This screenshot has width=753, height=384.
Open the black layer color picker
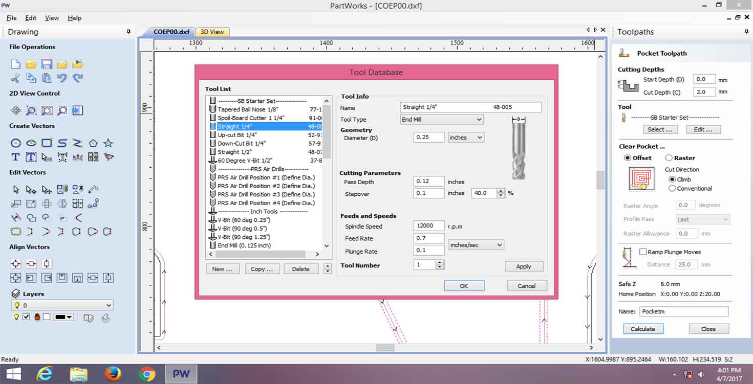click(x=64, y=317)
